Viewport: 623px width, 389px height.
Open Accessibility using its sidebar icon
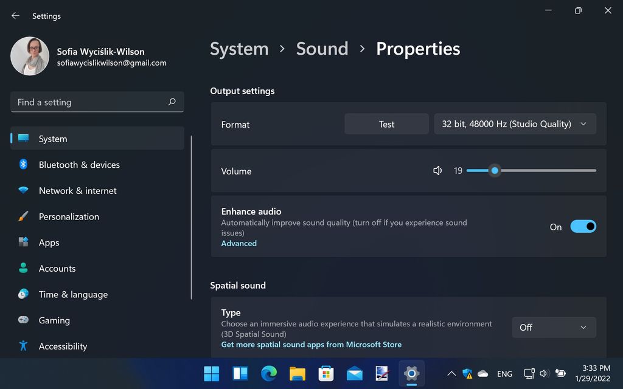[23, 346]
